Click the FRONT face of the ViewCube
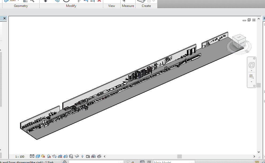265x163 pixels. [x=241, y=43]
